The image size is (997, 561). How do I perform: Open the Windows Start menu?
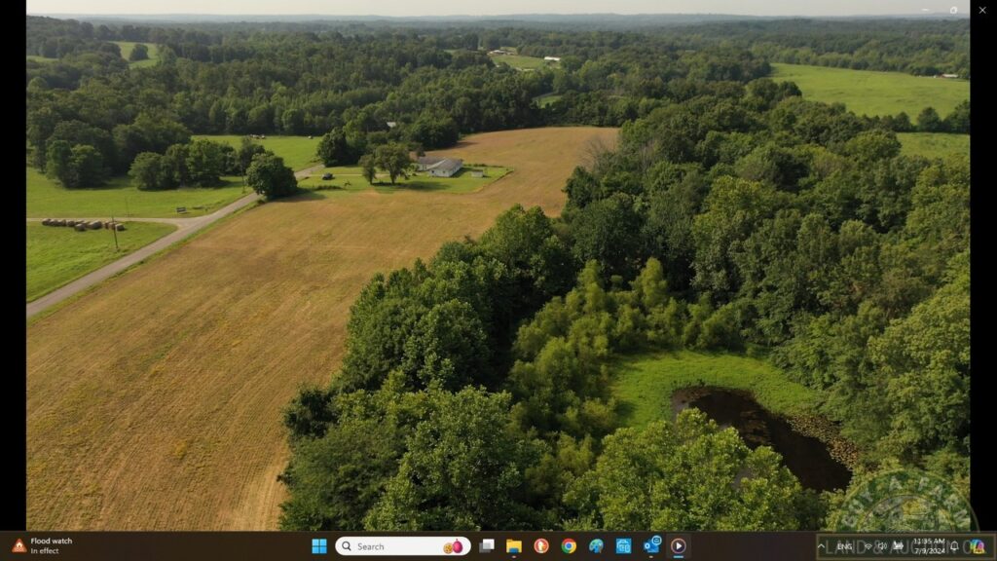pyautogui.click(x=319, y=546)
